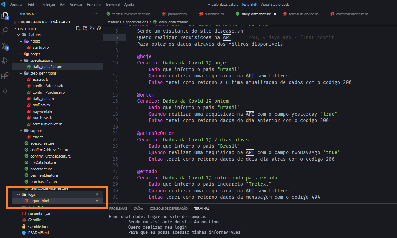This screenshot has height=238, width=397.
Task: Open the GitLens view in activity bar
Action: [5, 91]
